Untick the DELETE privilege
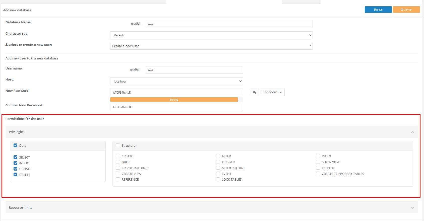Viewport: 424px width, 221px height. 16,175
